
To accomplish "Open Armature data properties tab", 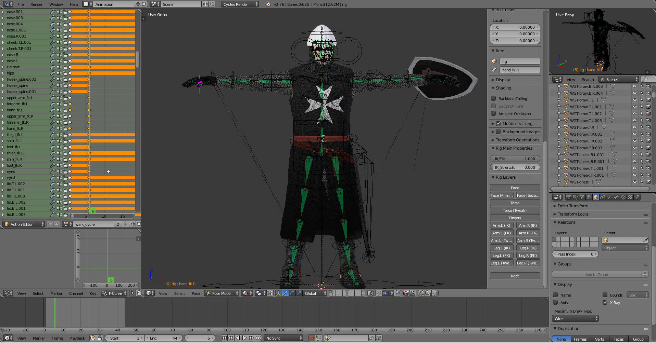I will tap(609, 197).
